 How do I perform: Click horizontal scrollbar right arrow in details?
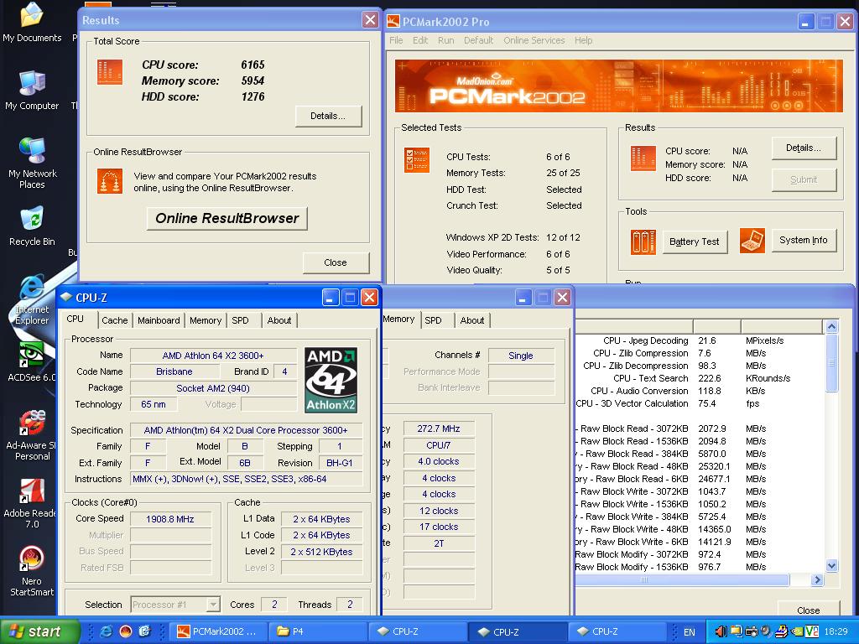817,580
